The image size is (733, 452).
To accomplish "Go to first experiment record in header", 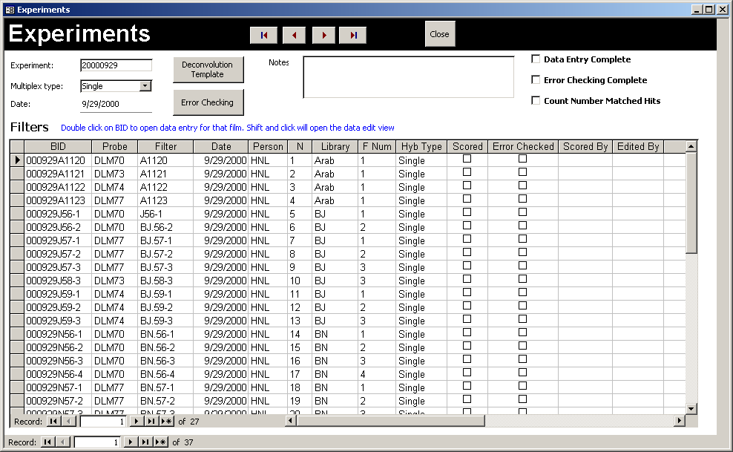I will coord(263,35).
